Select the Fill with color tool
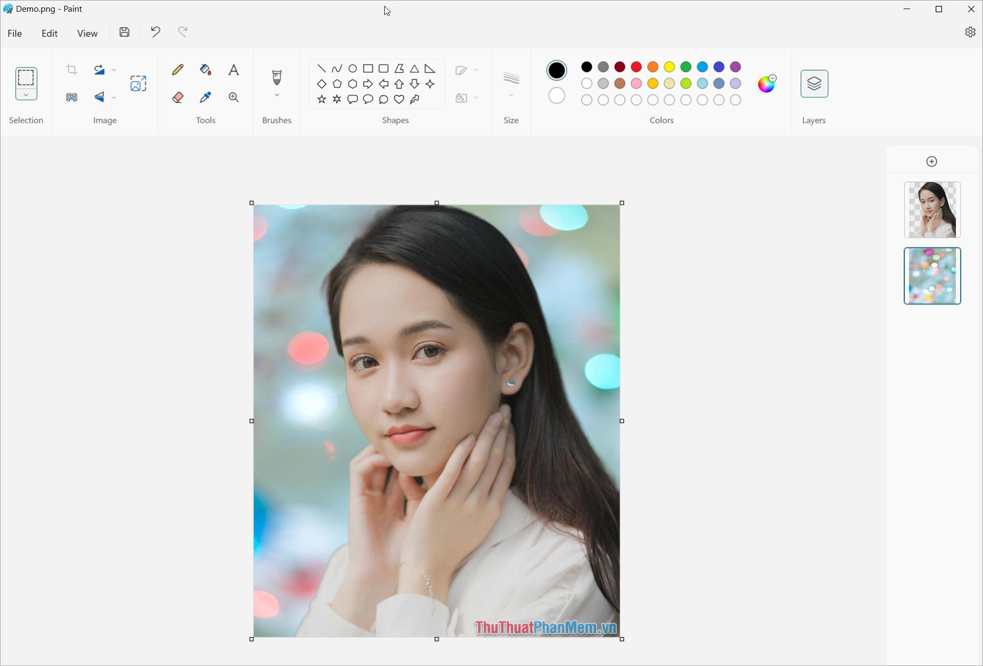 (x=206, y=70)
